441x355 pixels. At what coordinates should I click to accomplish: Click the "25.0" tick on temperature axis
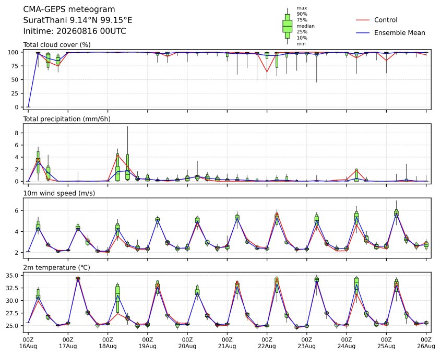point(13,326)
